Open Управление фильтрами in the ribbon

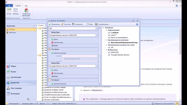[26, 12]
